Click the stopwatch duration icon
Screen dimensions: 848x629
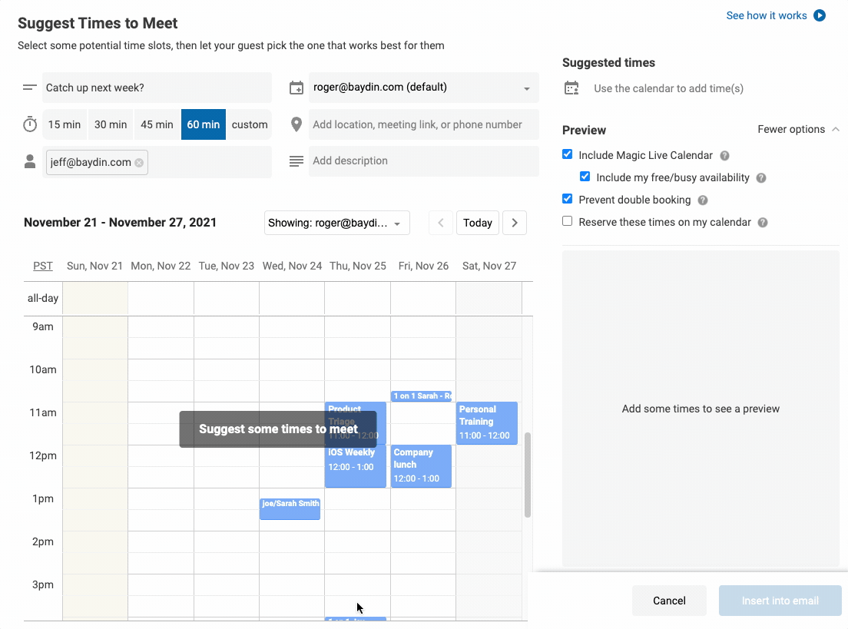tap(30, 124)
